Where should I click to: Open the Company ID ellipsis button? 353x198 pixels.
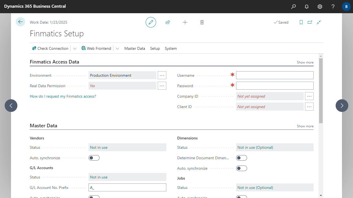(309, 96)
